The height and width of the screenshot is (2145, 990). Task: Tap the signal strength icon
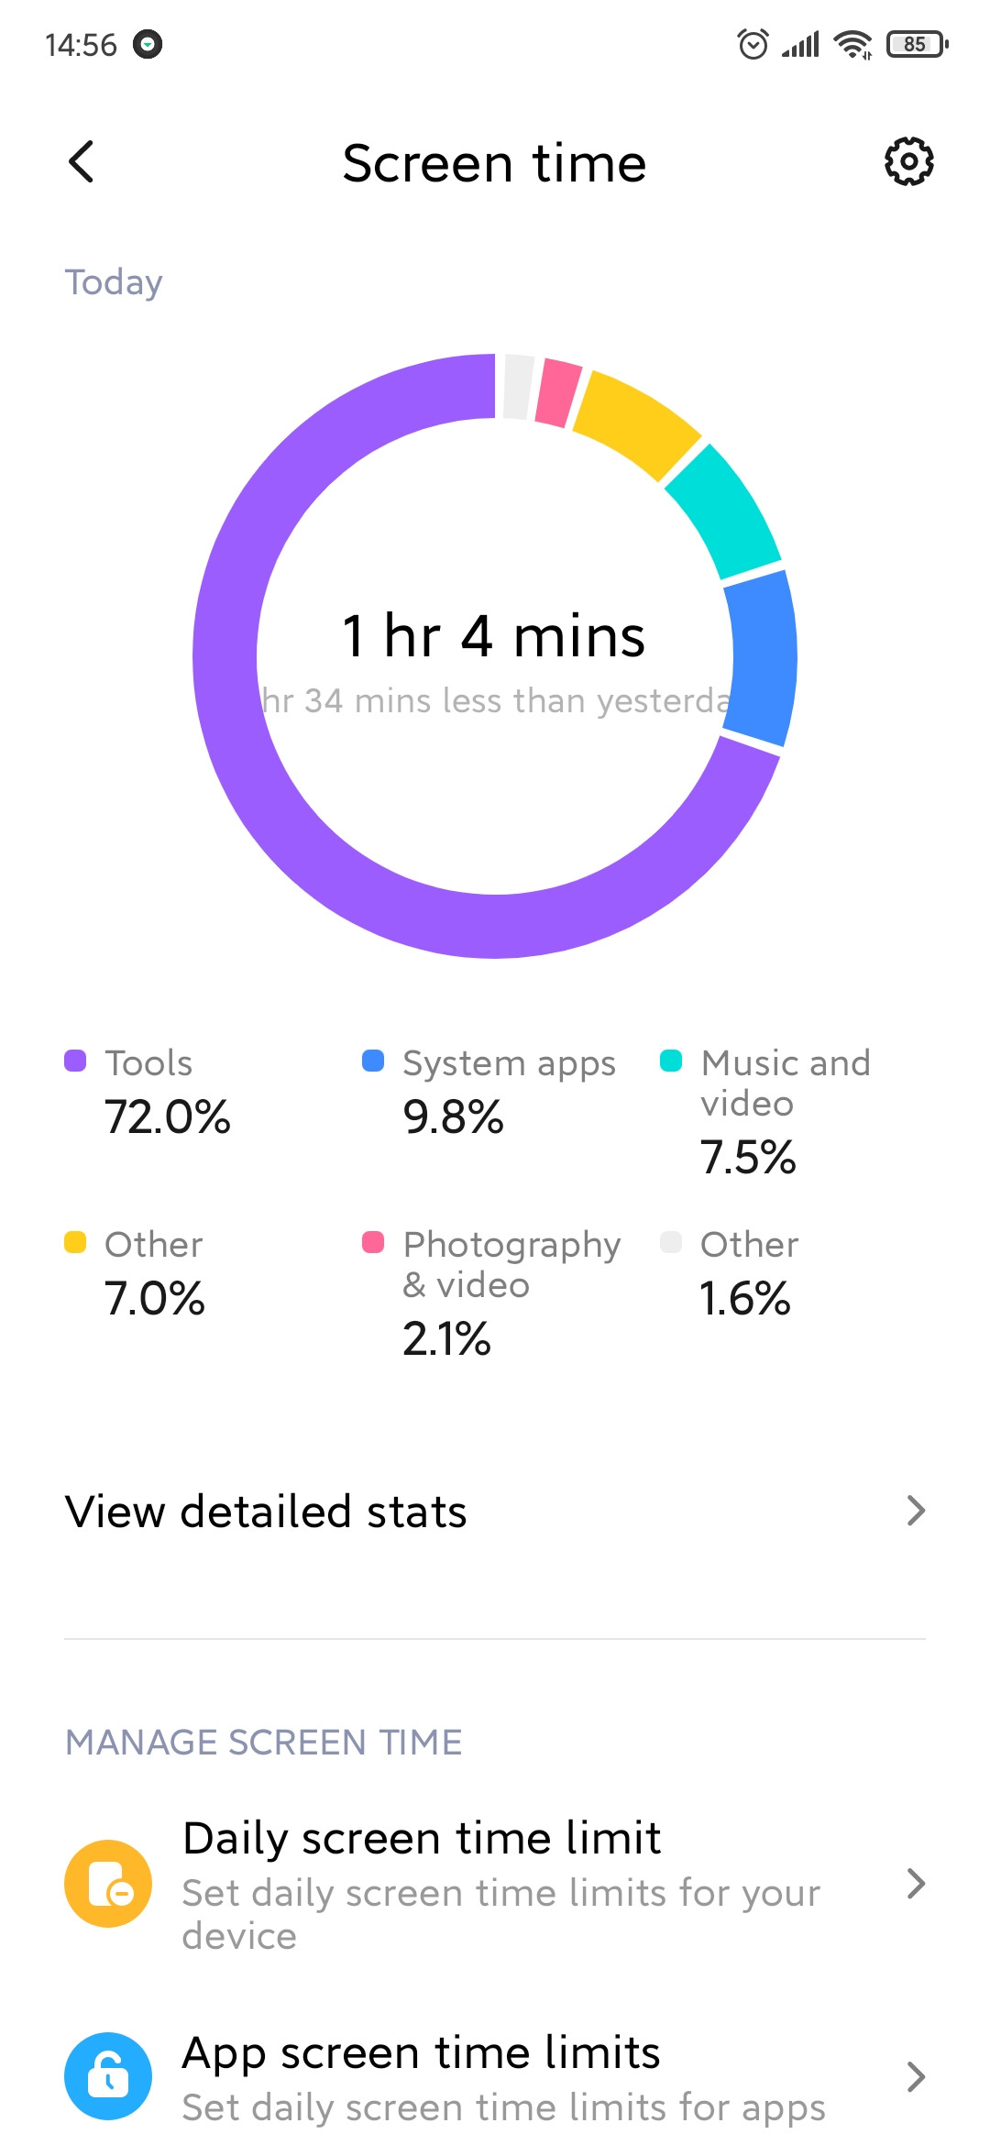[800, 44]
